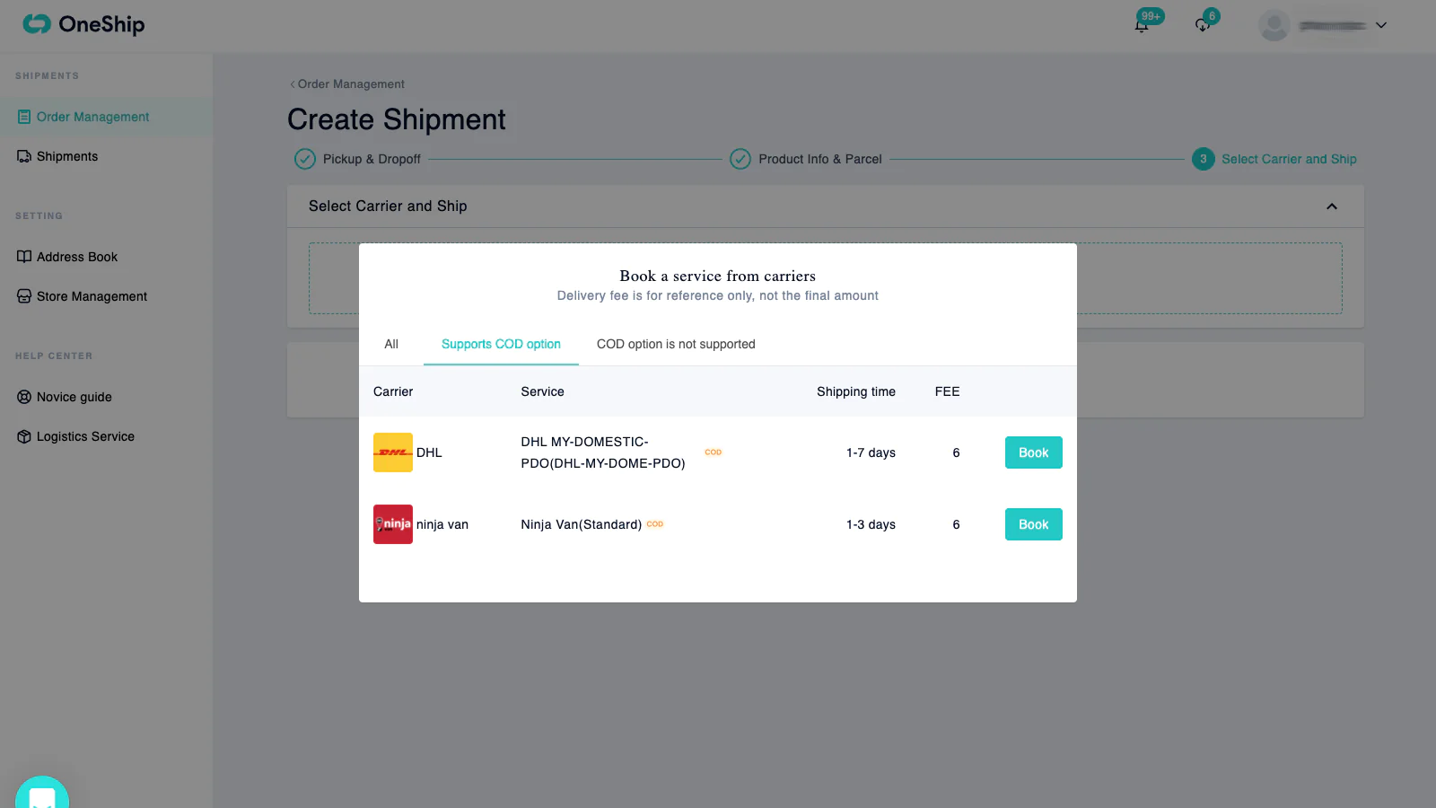
Task: Select the COD option is not supported tab
Action: [x=676, y=344]
